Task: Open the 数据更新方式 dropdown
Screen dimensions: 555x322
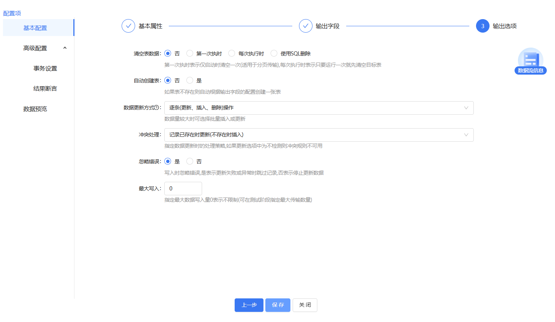Action: (x=319, y=108)
